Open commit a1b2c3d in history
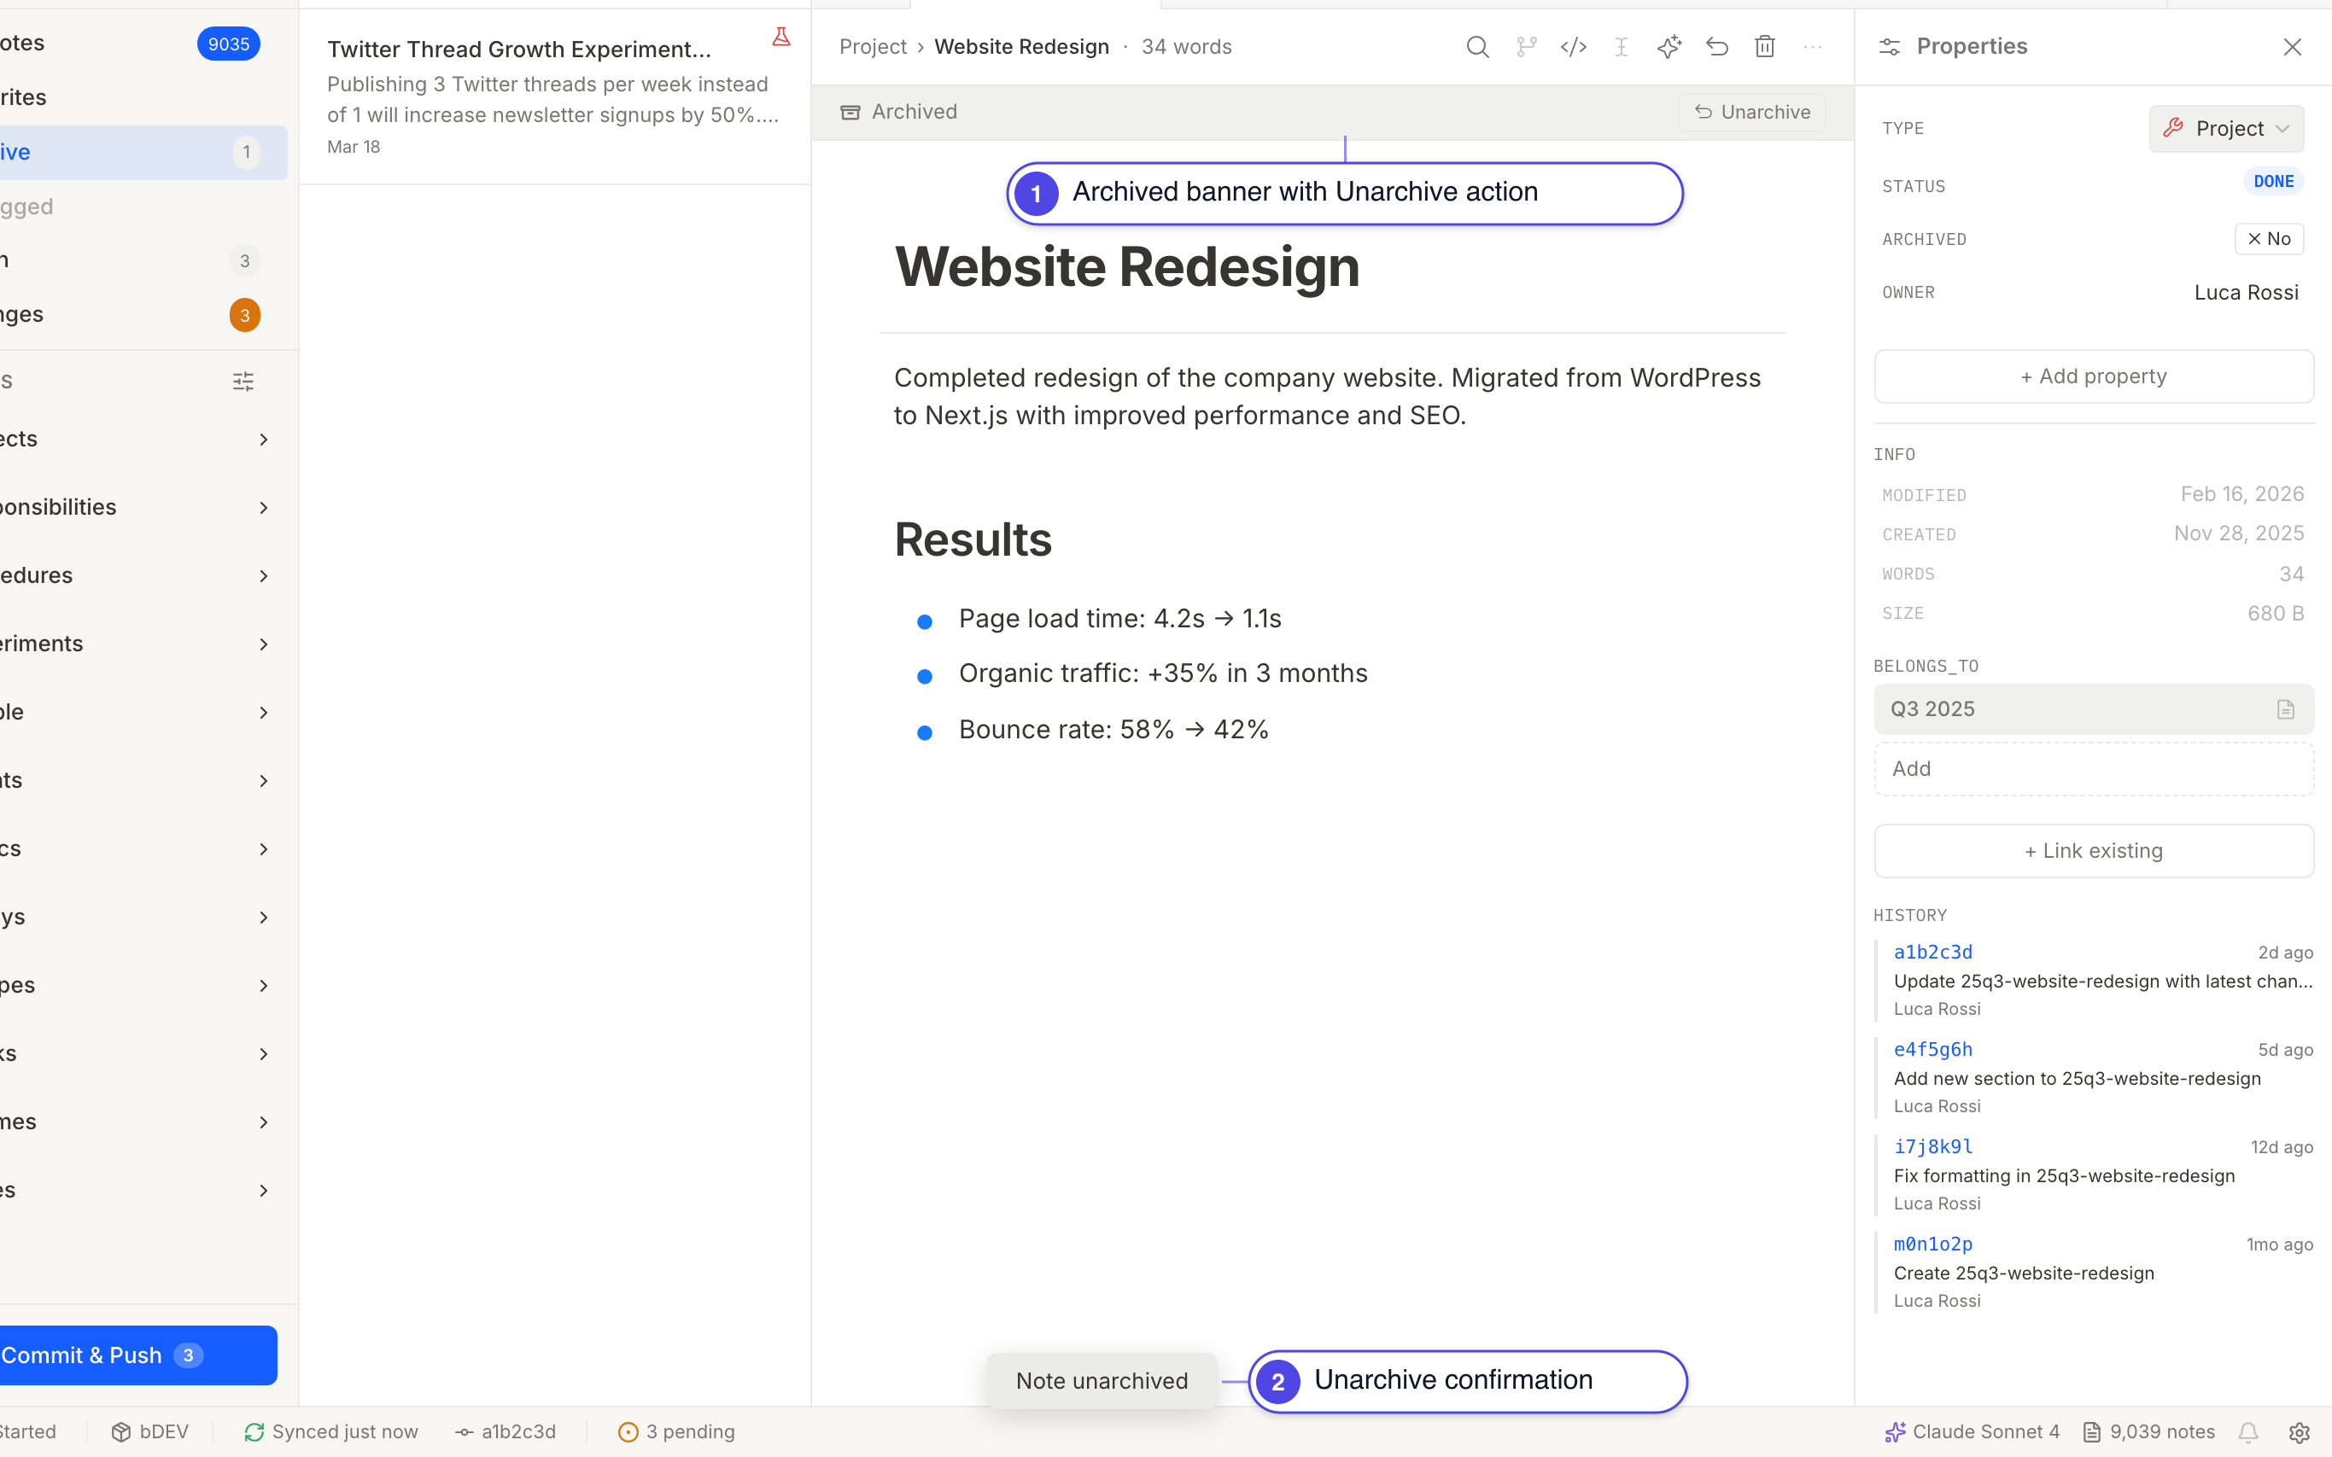This screenshot has height=1457, width=2332. point(1933,952)
